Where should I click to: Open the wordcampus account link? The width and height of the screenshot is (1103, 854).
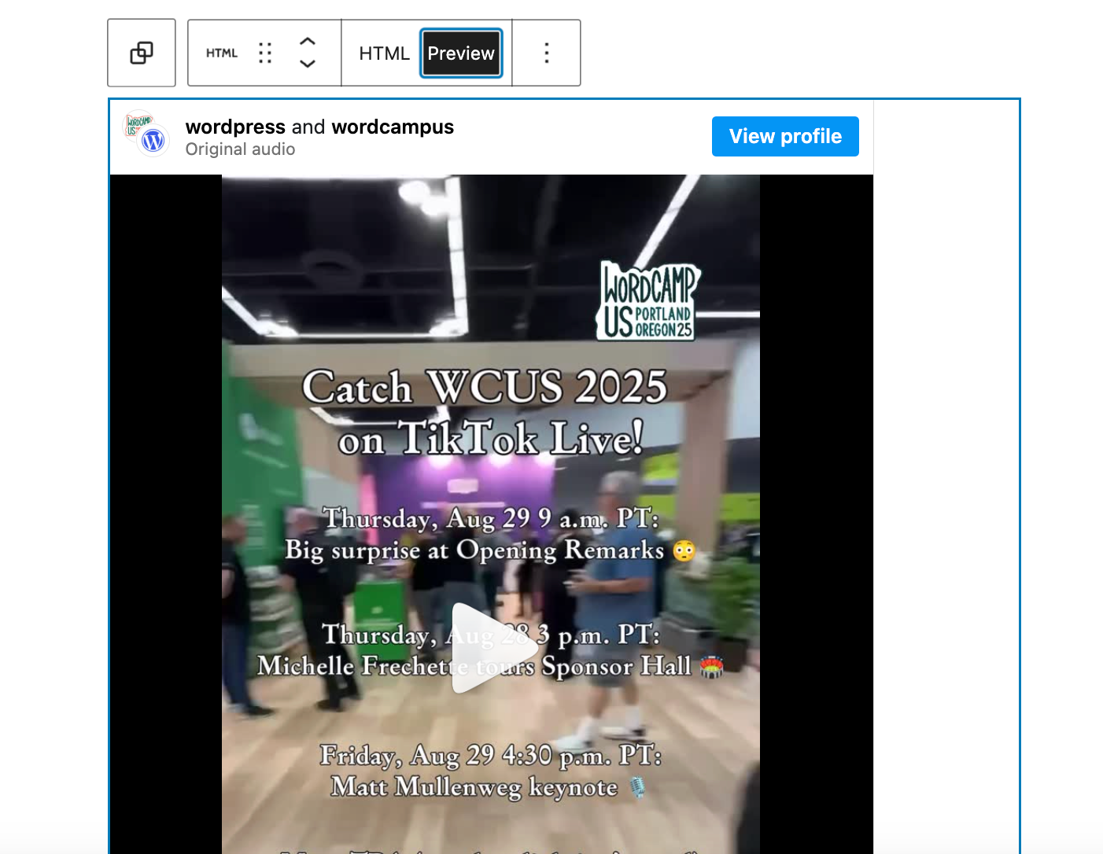pyautogui.click(x=393, y=127)
